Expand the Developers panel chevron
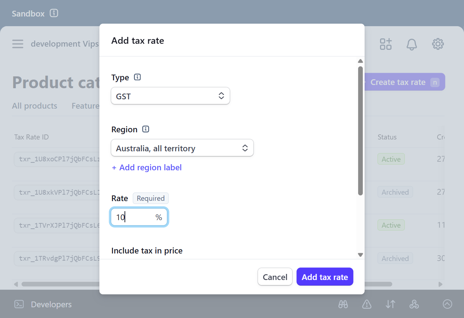 (447, 304)
